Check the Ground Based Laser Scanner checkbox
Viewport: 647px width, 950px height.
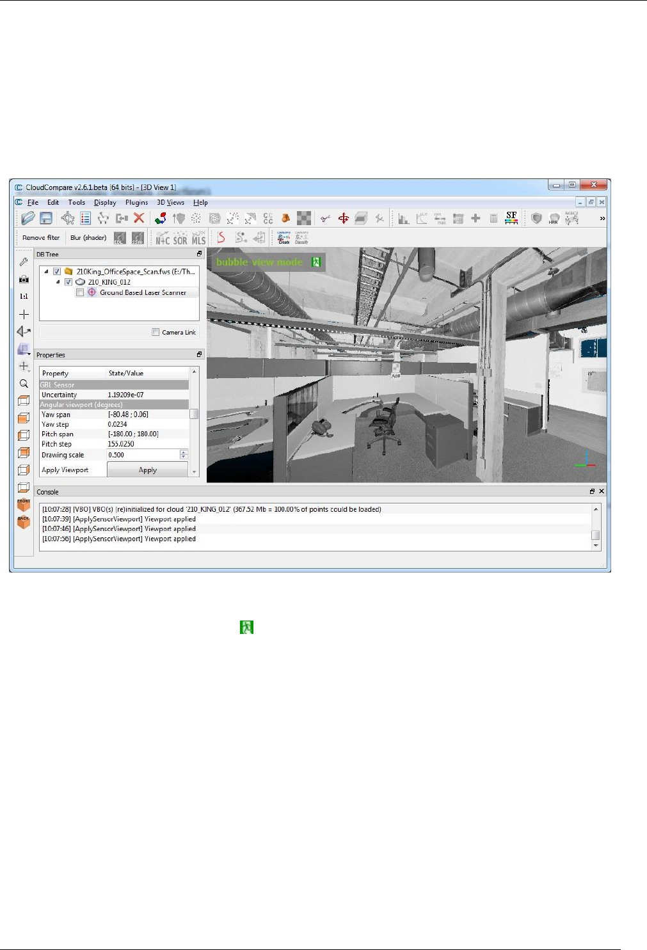pos(80,292)
